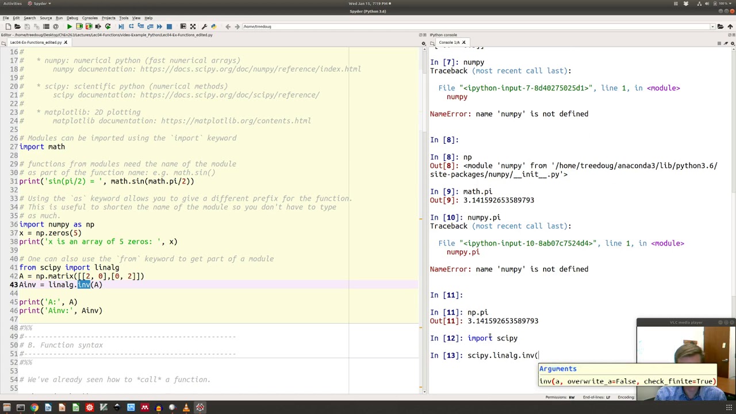Step to next line in debugger
736x414 pixels.
(131, 26)
